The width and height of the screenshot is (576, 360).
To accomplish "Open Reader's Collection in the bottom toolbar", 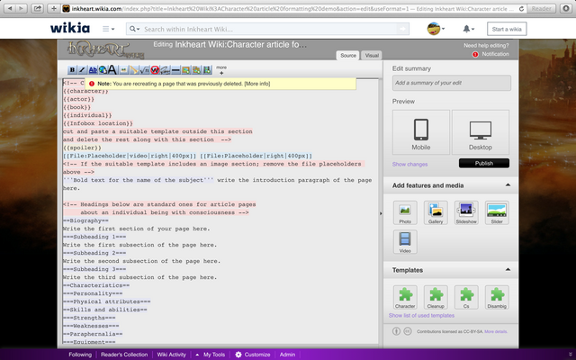I will pos(124,355).
